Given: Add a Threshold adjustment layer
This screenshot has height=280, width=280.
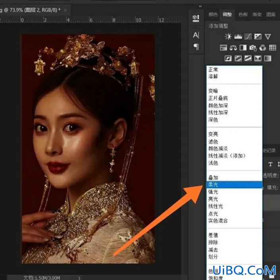Looking at the screenshot, I should pos(248,58).
